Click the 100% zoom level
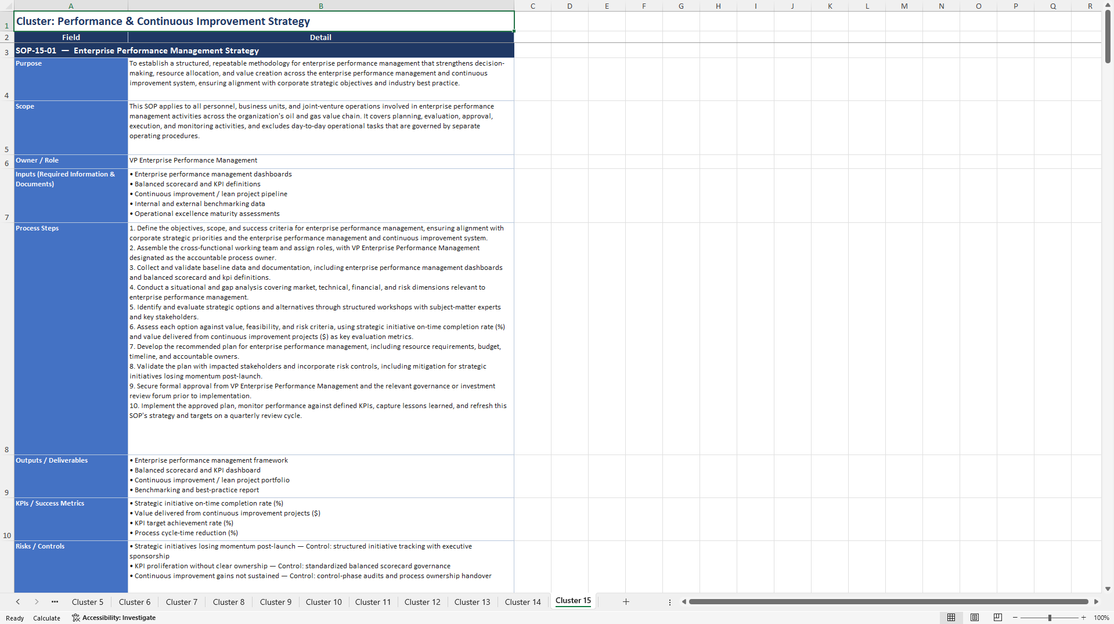 coord(1101,618)
